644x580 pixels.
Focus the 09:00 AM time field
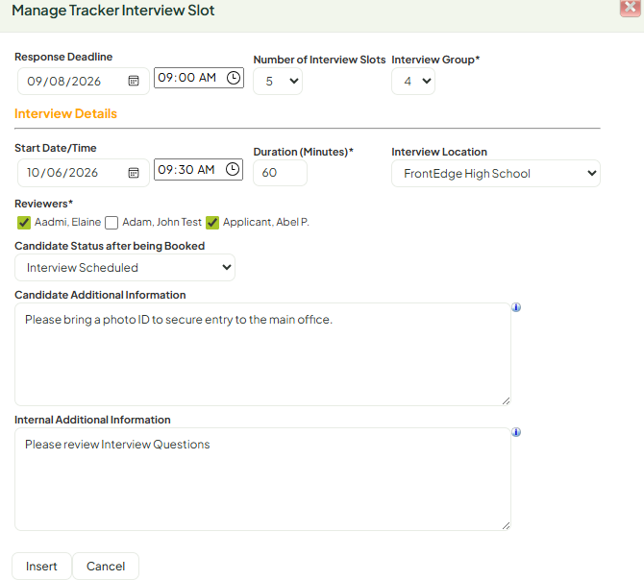[x=199, y=78]
